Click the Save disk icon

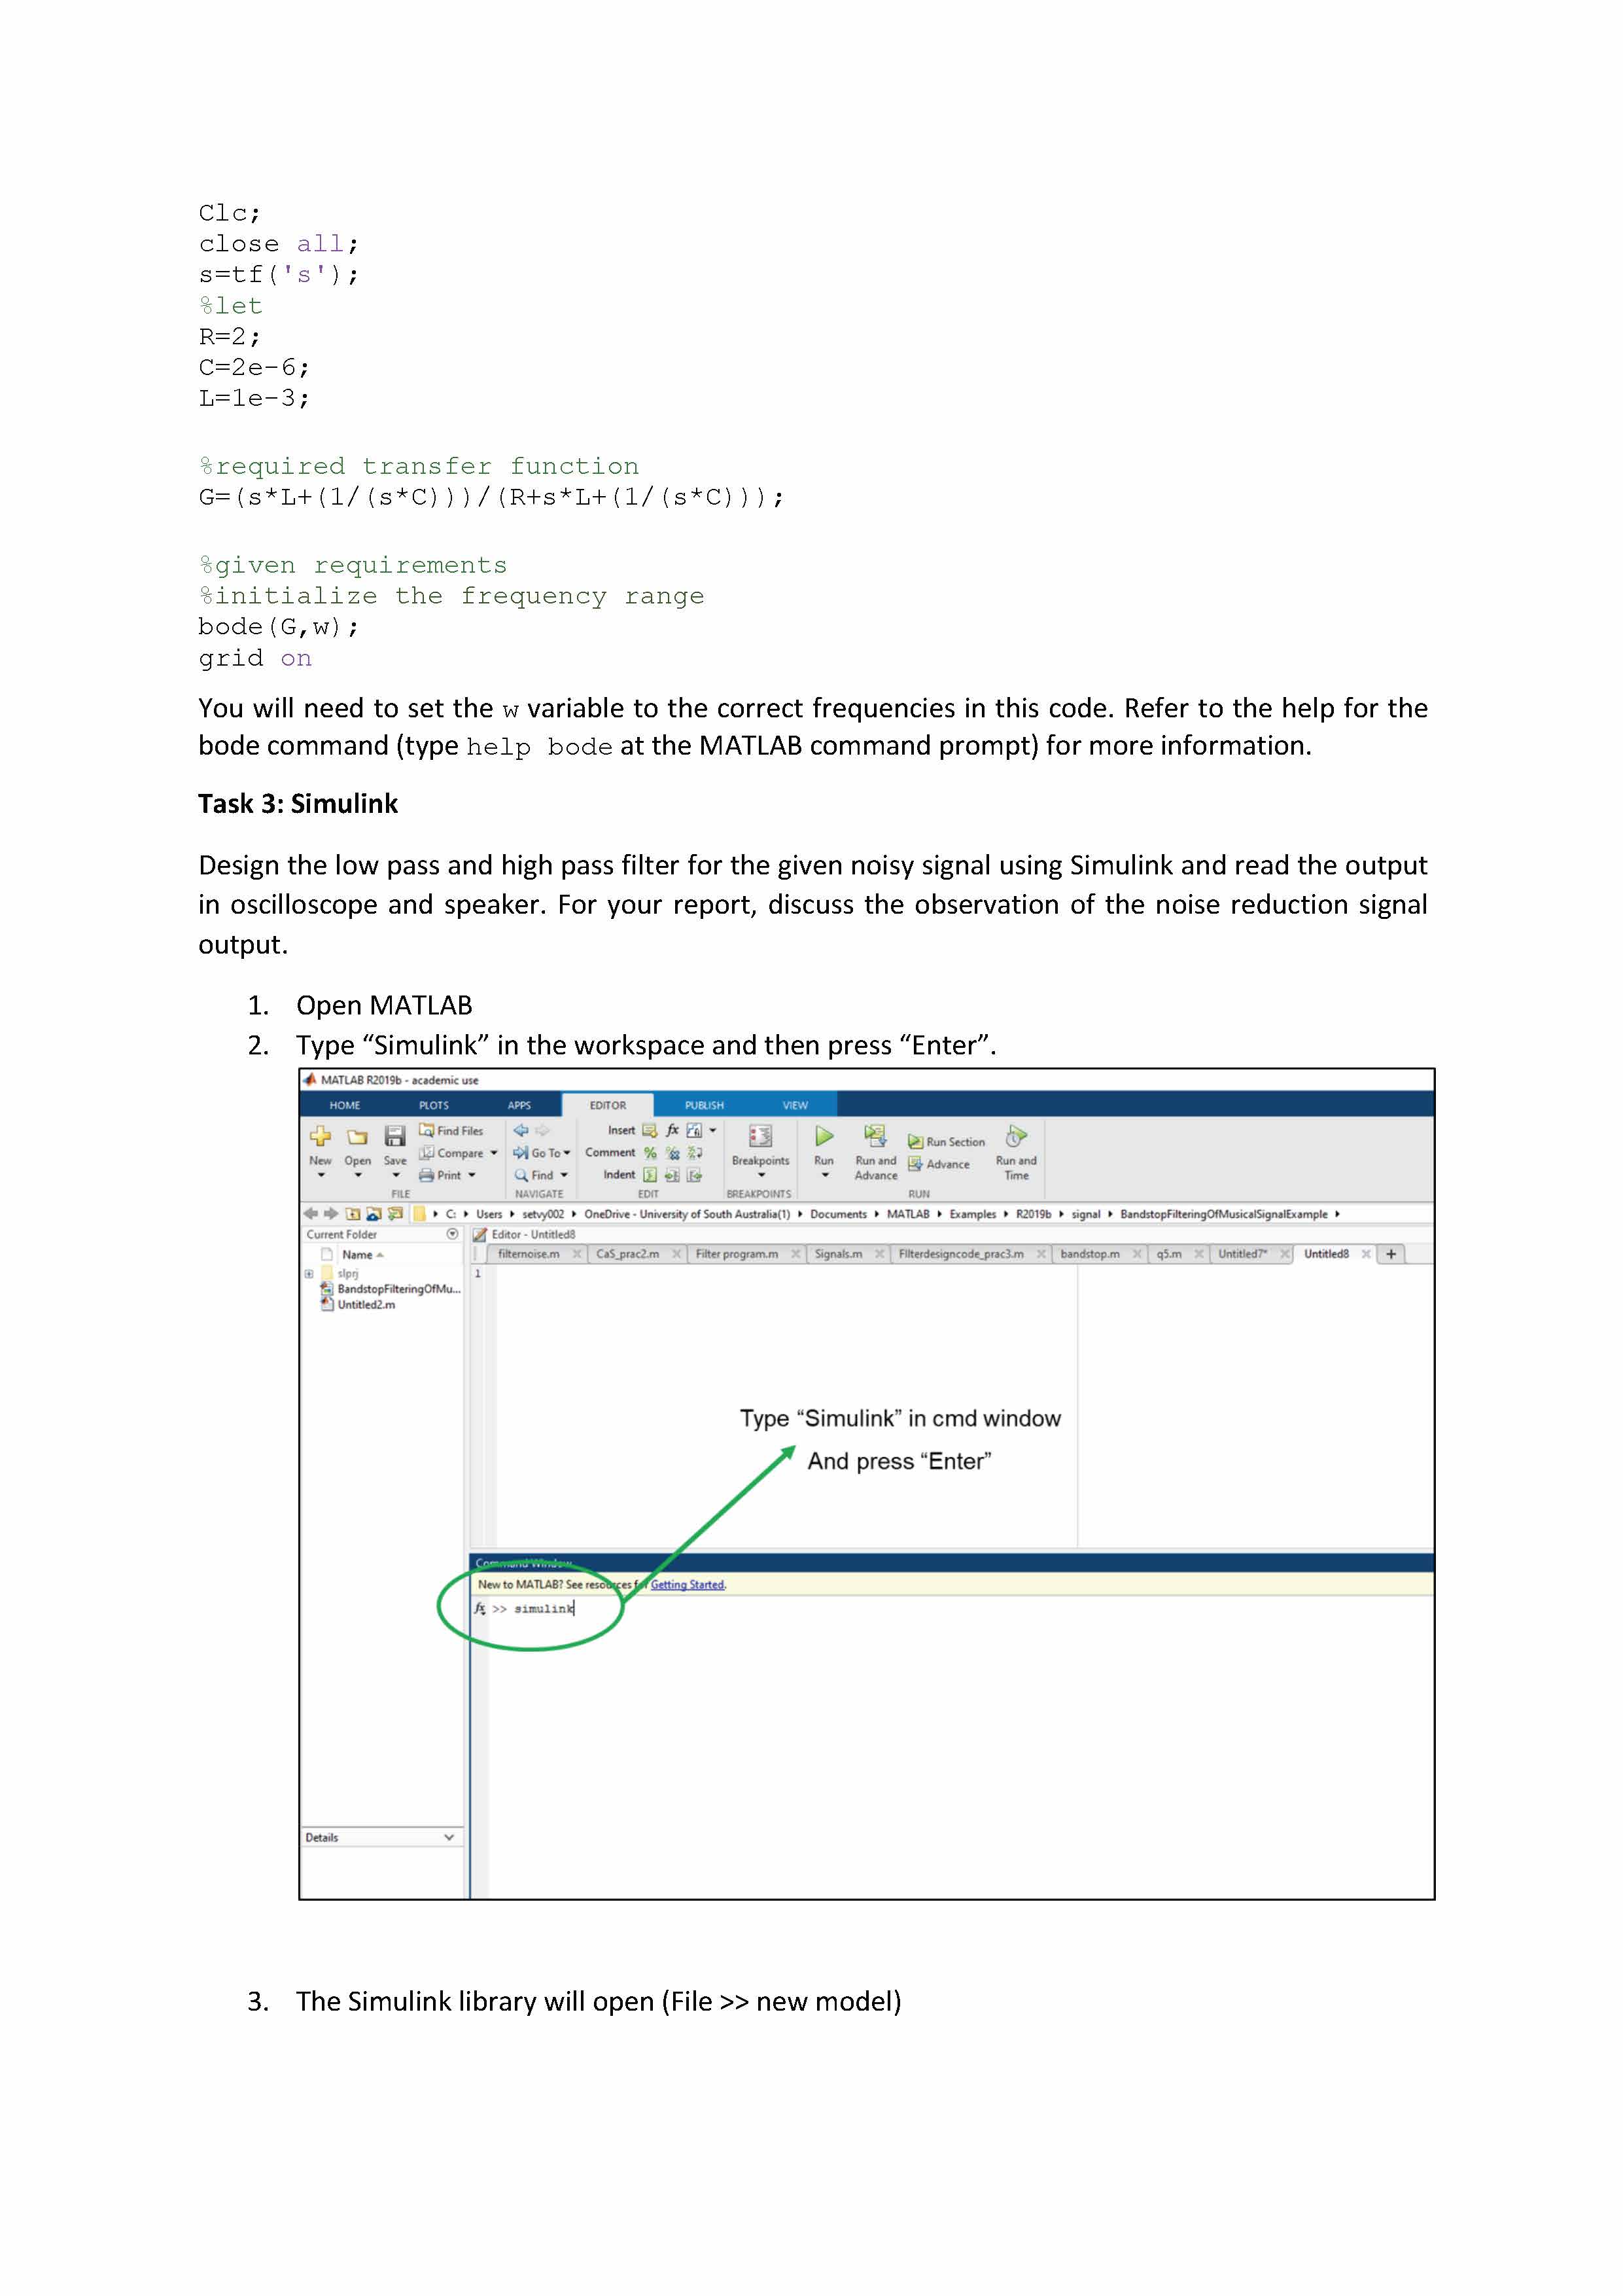click(394, 1136)
